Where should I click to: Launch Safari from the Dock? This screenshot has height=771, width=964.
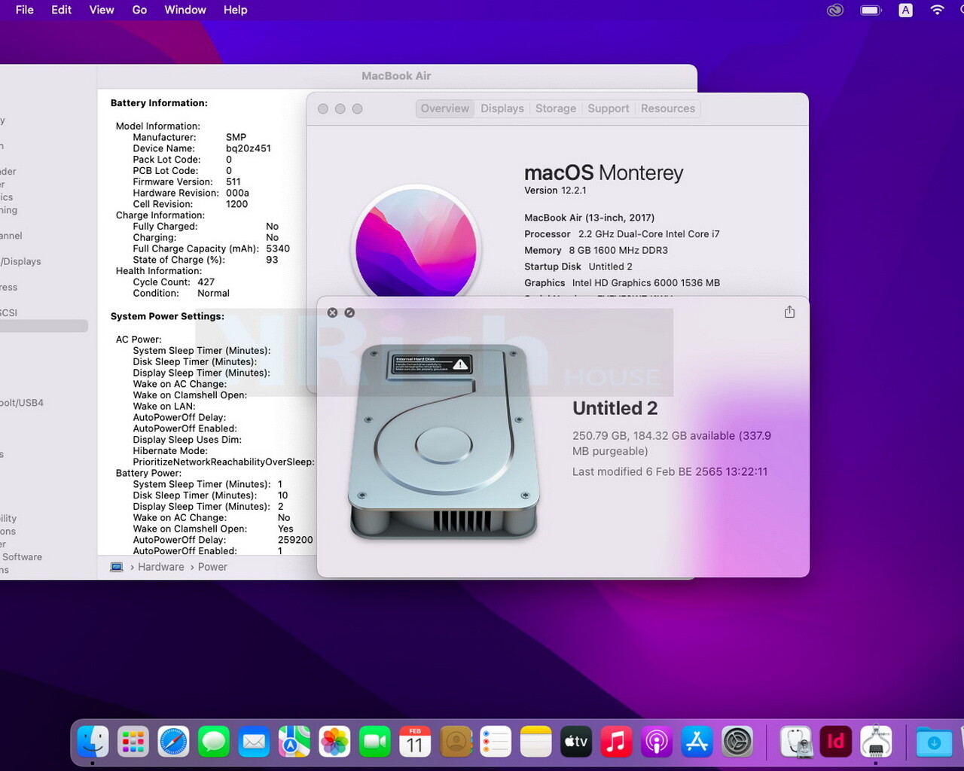coord(174,742)
